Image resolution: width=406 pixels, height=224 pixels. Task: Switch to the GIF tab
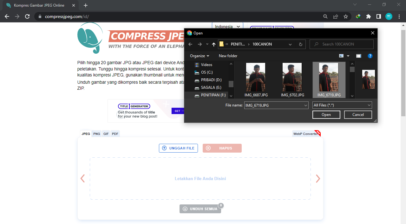pos(106,134)
